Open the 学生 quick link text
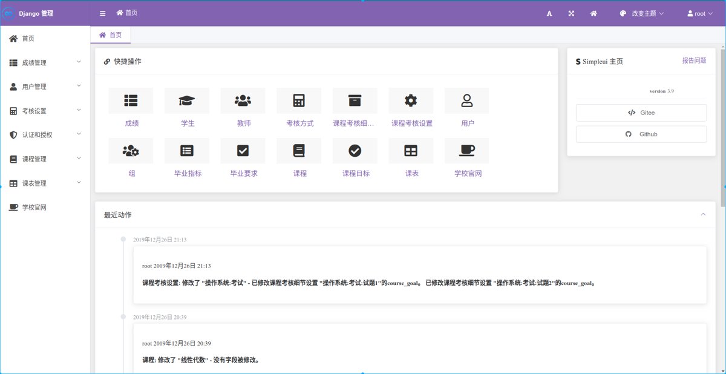726x374 pixels. tap(188, 123)
